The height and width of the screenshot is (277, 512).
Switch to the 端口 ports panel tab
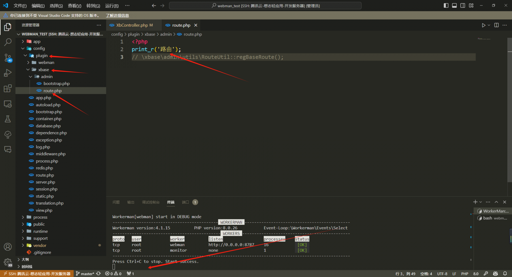click(x=185, y=202)
